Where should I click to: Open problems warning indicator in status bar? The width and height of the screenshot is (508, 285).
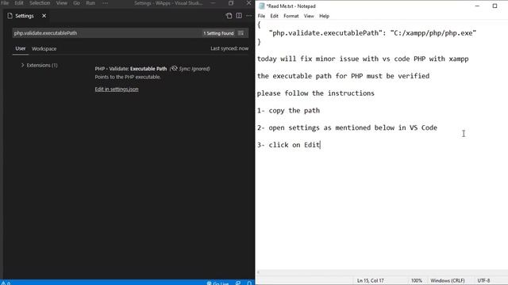pos(6,283)
